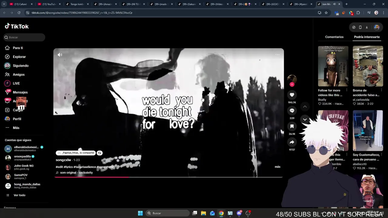Viewport: 388px width, 218px height.
Task: Like the video with the heart icon
Action: [x=292, y=95]
